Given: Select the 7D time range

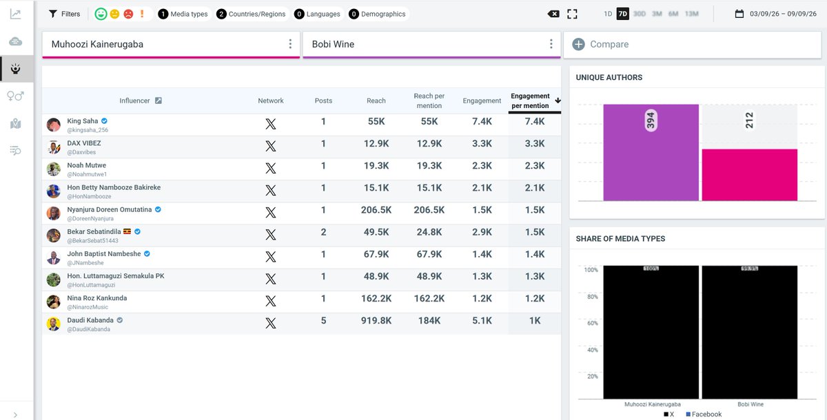Looking at the screenshot, I should (623, 14).
